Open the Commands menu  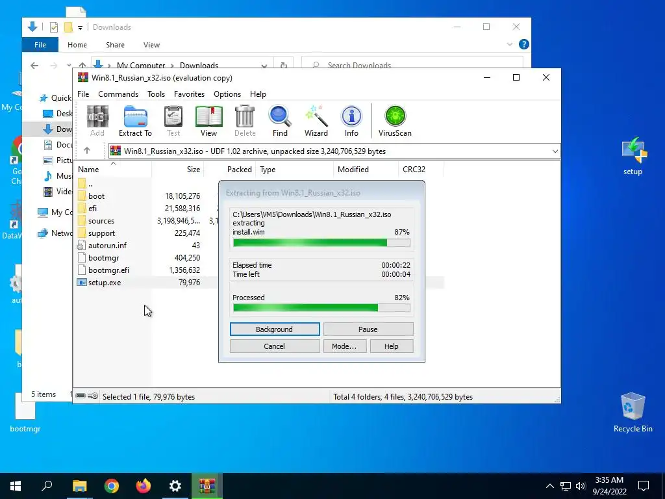pos(118,94)
